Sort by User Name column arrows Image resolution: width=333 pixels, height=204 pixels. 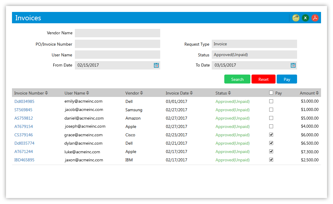click(x=87, y=93)
